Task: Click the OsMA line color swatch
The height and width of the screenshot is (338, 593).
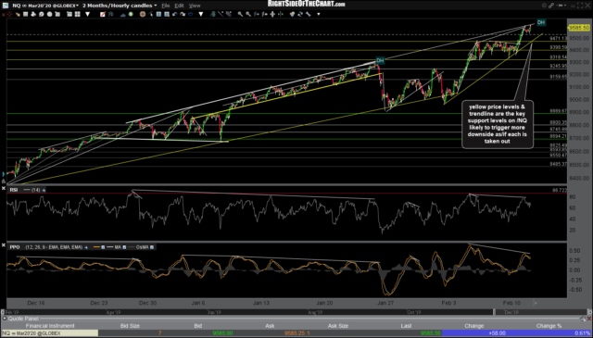Action: point(132,247)
